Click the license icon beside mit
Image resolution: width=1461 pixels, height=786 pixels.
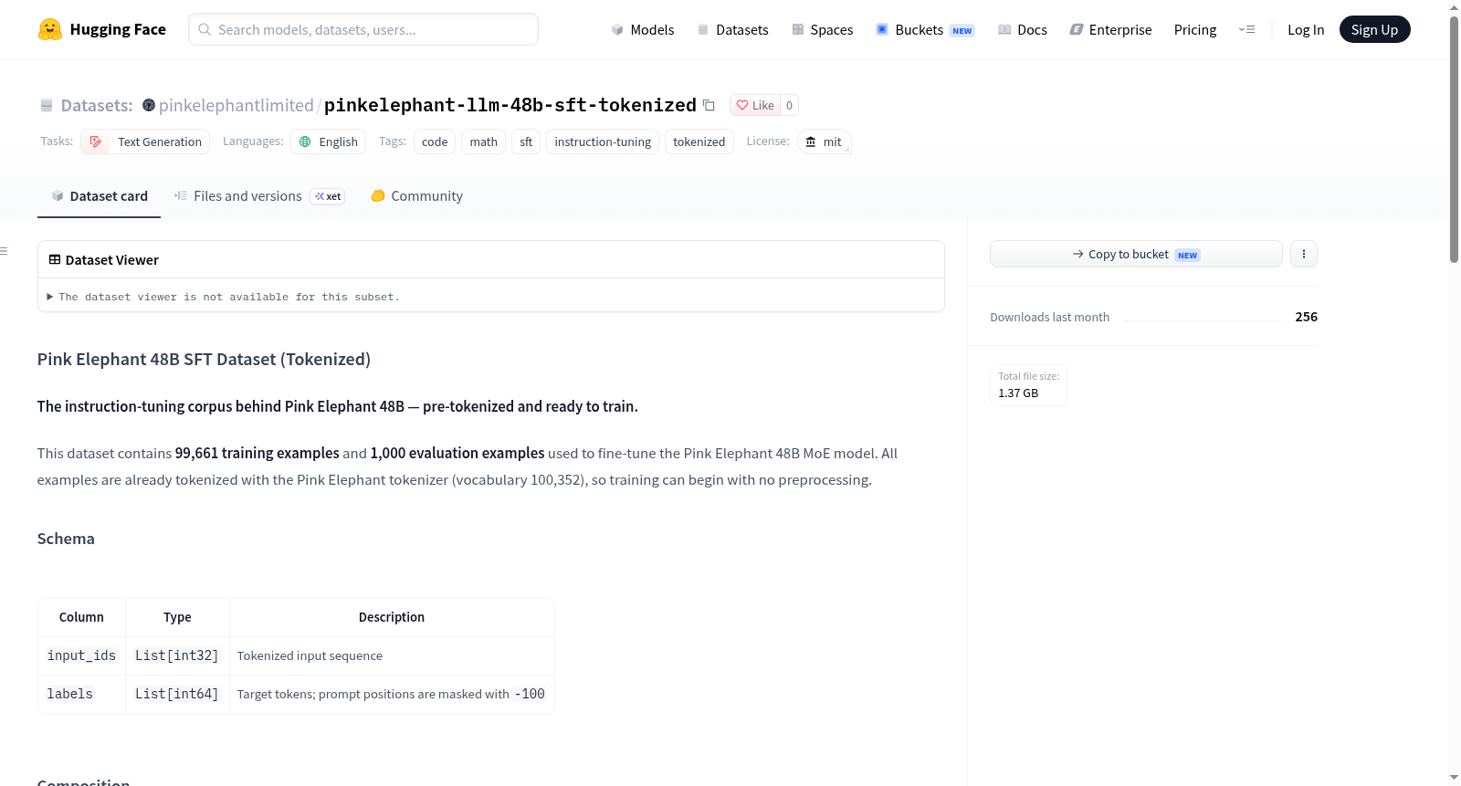811,141
